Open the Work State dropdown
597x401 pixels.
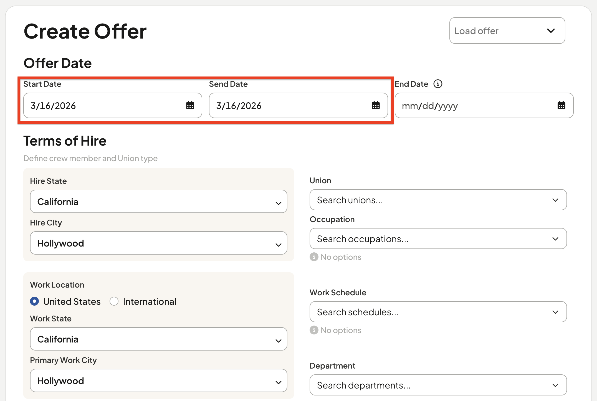click(x=159, y=339)
